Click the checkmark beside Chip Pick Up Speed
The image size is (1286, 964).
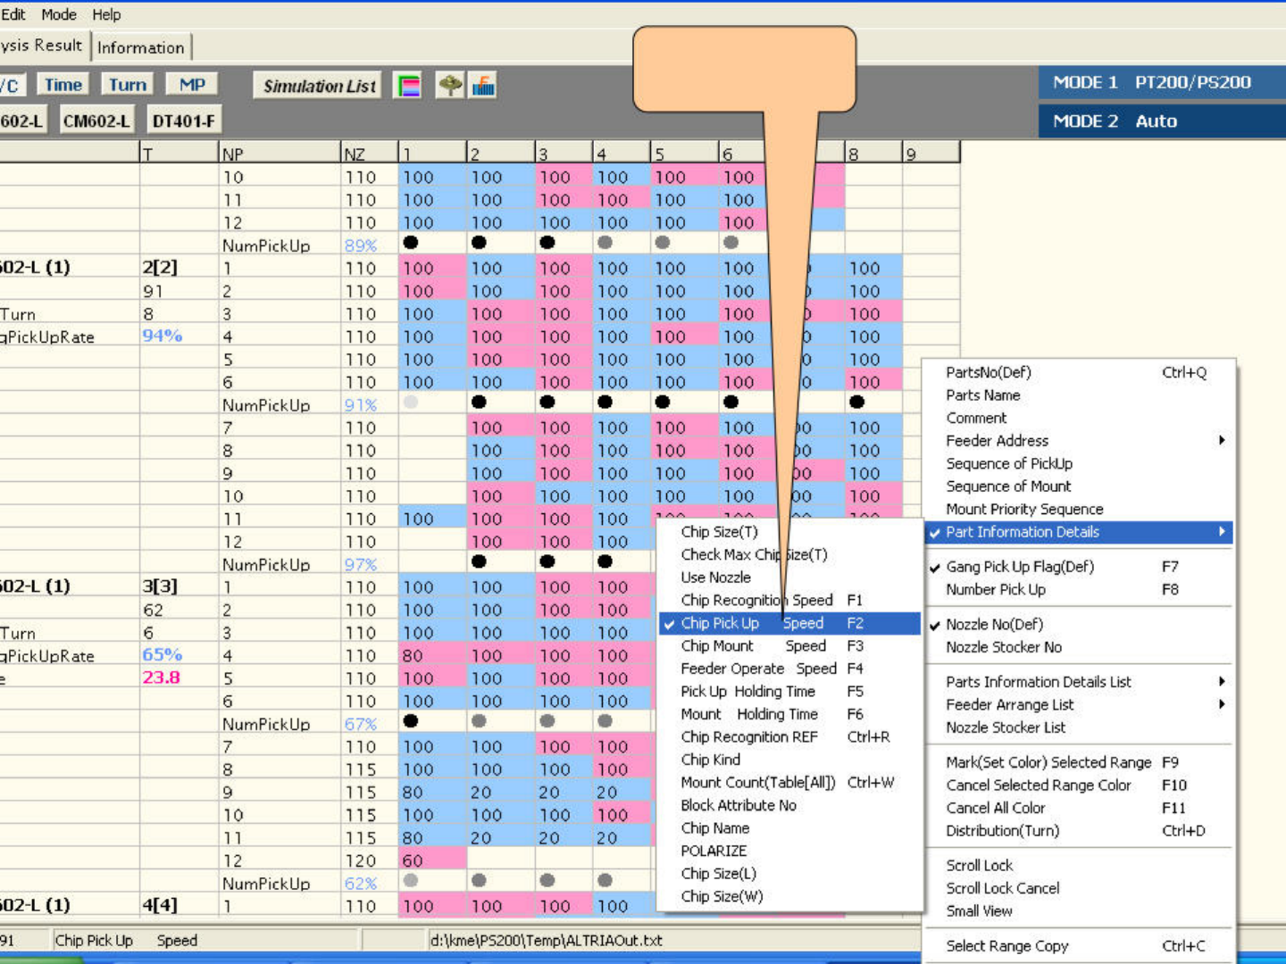[669, 624]
